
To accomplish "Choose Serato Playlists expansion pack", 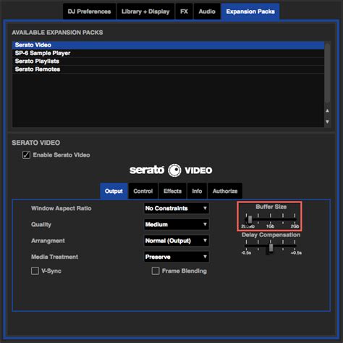I will [168, 61].
